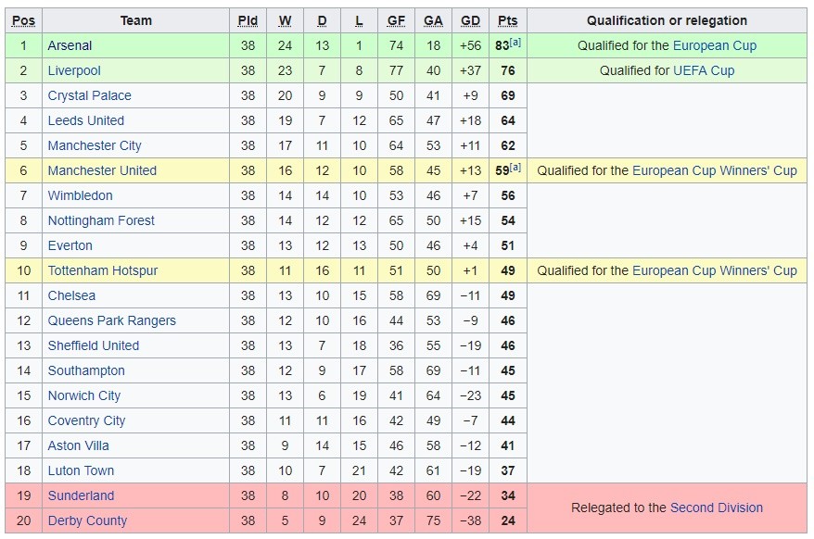Click footnote [a] beside Arsenal's points
Viewport: 814px width, 539px height.
pyautogui.click(x=515, y=43)
